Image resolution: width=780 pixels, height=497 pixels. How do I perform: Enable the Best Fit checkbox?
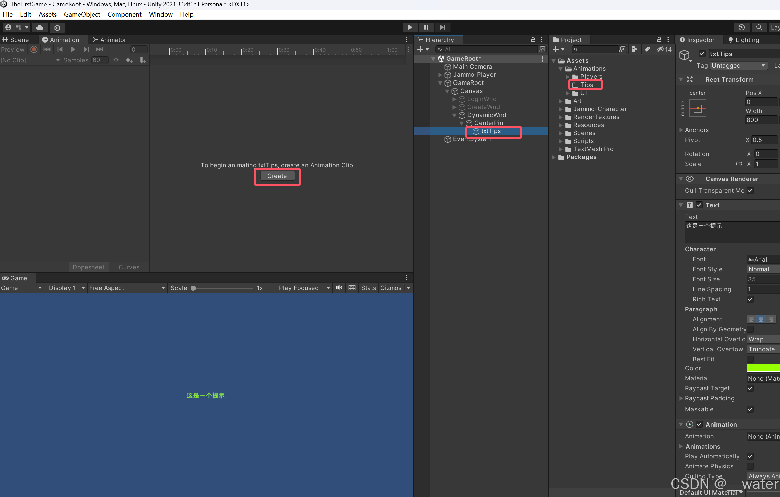click(x=750, y=359)
